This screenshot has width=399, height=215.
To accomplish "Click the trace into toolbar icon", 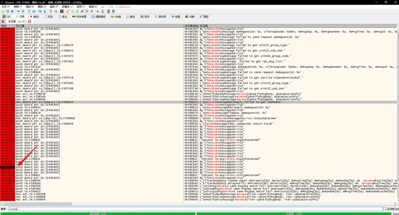I will pos(40,11).
